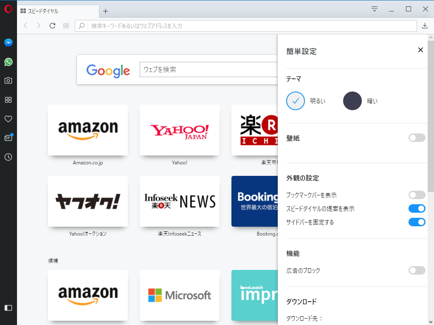Open the Amazon.co.jp speed dial tile
This screenshot has width=434, height=325.
[88, 130]
